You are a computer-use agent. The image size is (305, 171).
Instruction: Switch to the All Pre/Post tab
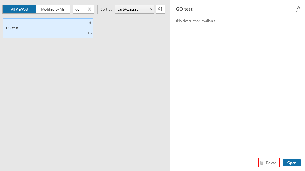pos(20,9)
